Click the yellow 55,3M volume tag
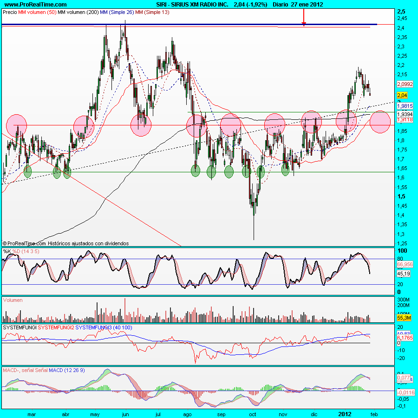 404,318
